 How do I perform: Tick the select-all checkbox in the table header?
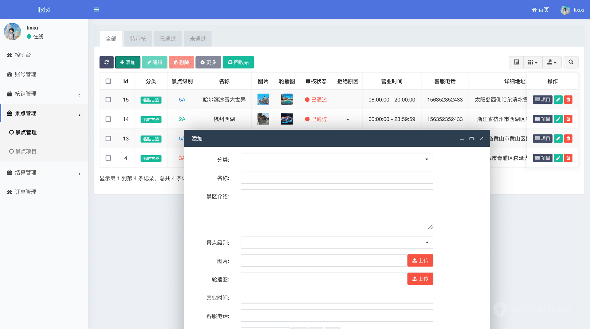pyautogui.click(x=108, y=81)
